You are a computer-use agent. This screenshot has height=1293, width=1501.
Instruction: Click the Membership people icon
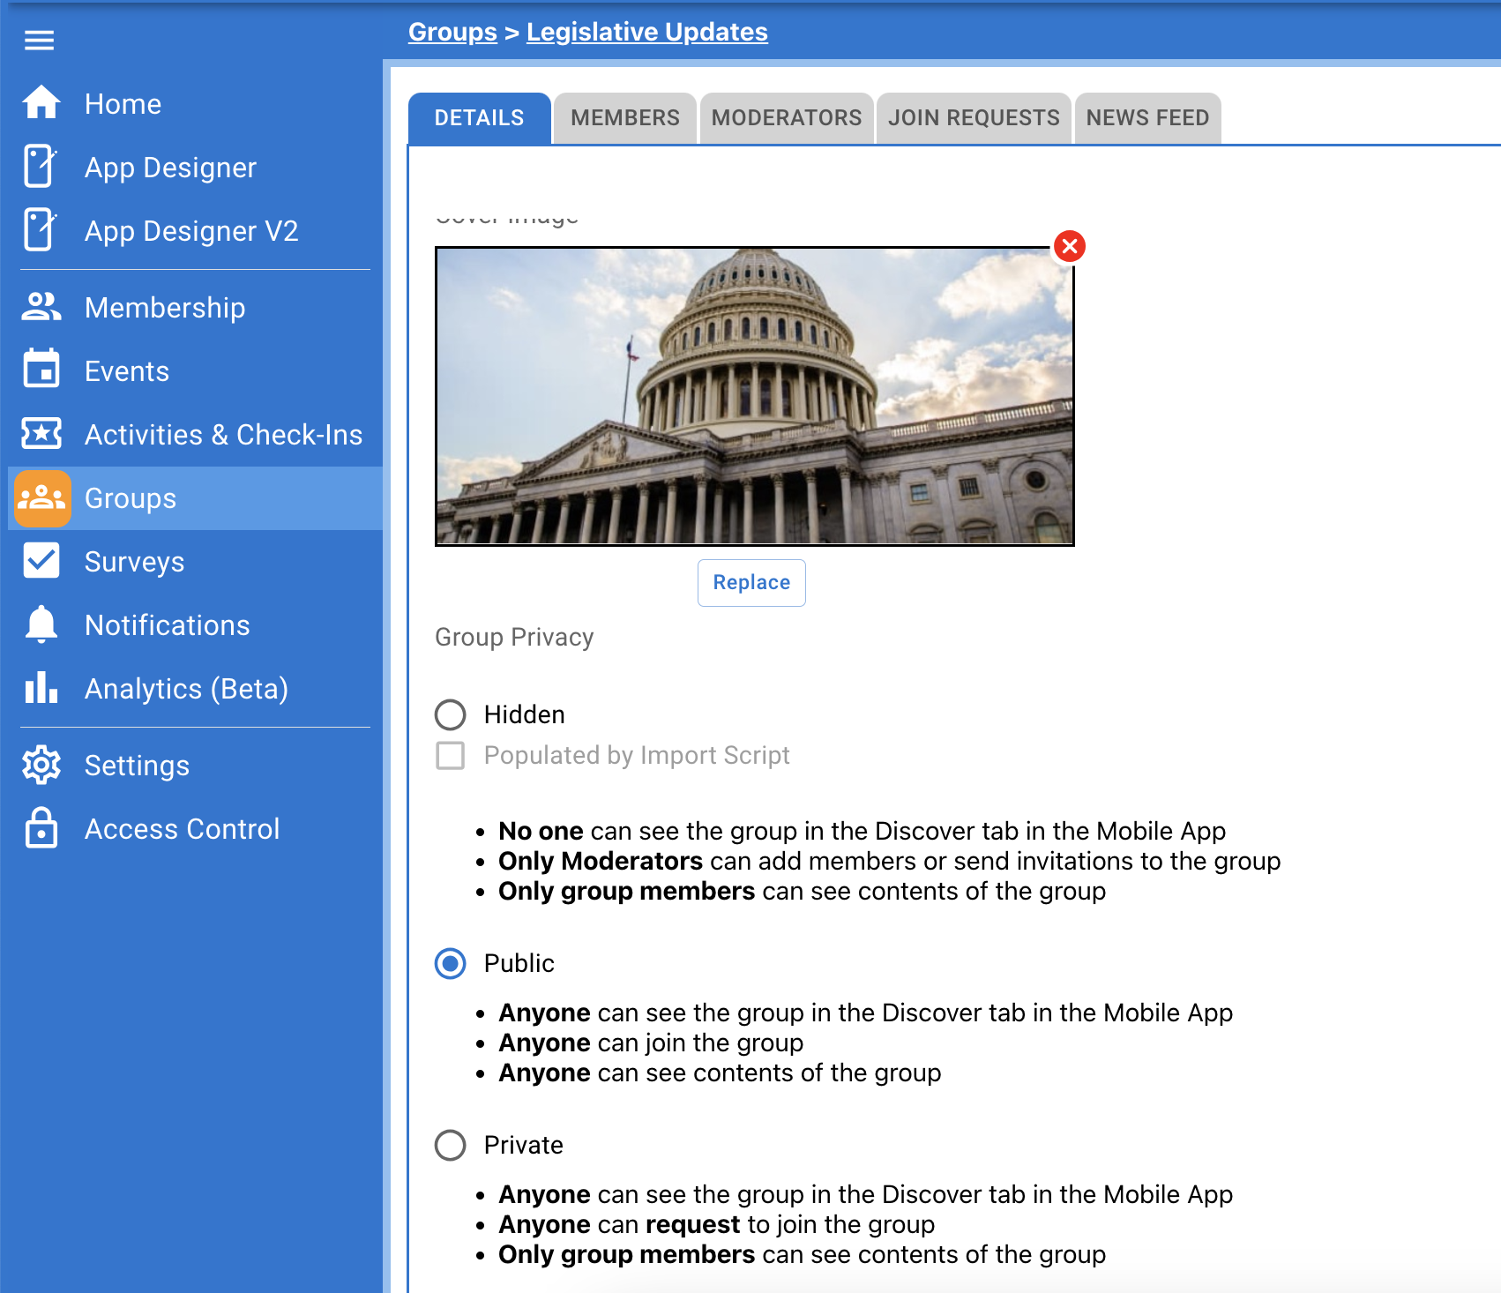(41, 307)
